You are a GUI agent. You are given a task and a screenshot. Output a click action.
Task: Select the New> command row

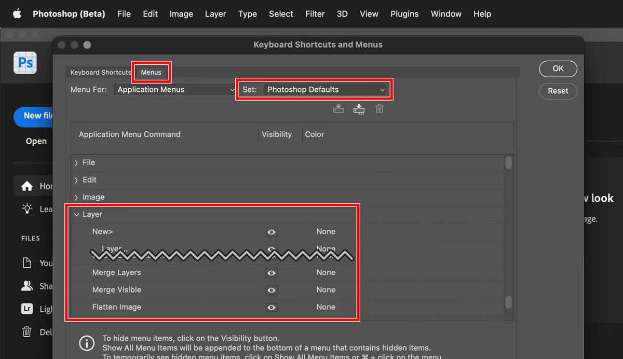[x=288, y=232]
